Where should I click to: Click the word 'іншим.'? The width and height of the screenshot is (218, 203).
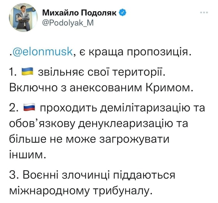coord(28,155)
